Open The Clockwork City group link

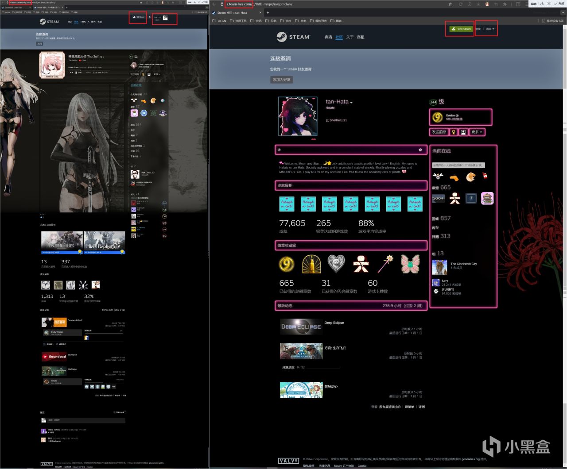464,264
